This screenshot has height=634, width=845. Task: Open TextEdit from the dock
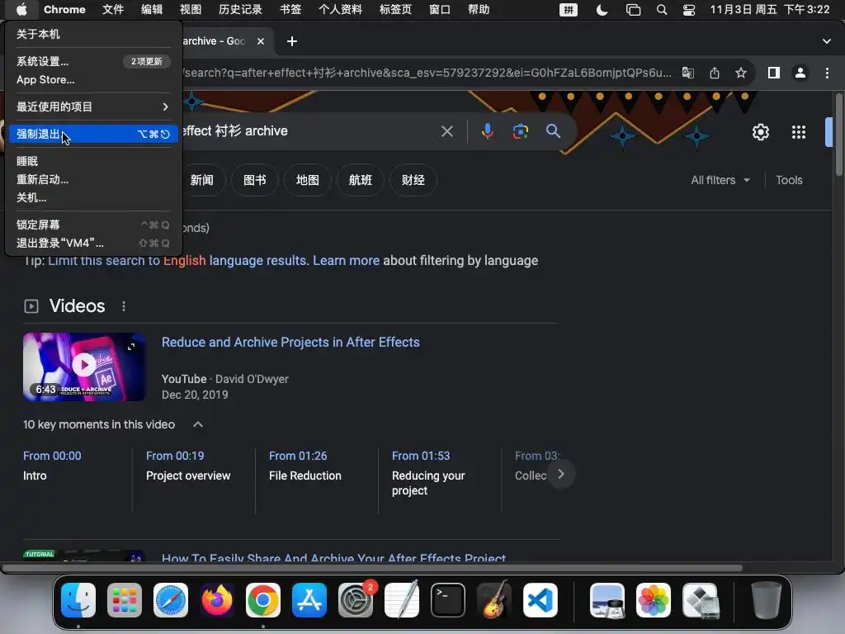tap(402, 600)
